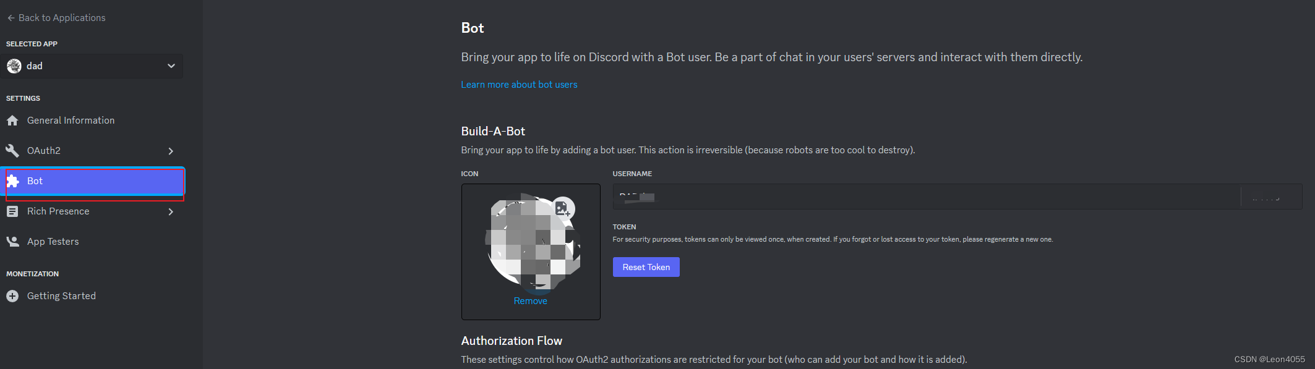Click the upload image icon on bot avatar
Image resolution: width=1315 pixels, height=369 pixels.
[562, 209]
